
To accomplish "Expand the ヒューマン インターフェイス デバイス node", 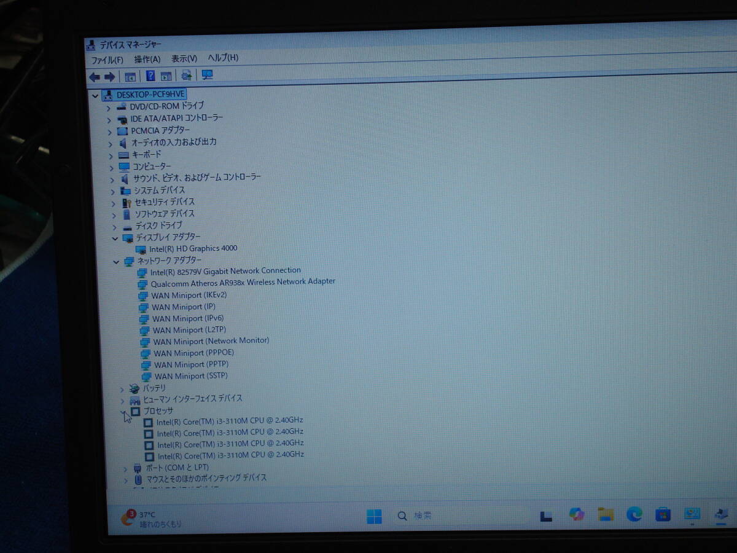I will tap(123, 401).
